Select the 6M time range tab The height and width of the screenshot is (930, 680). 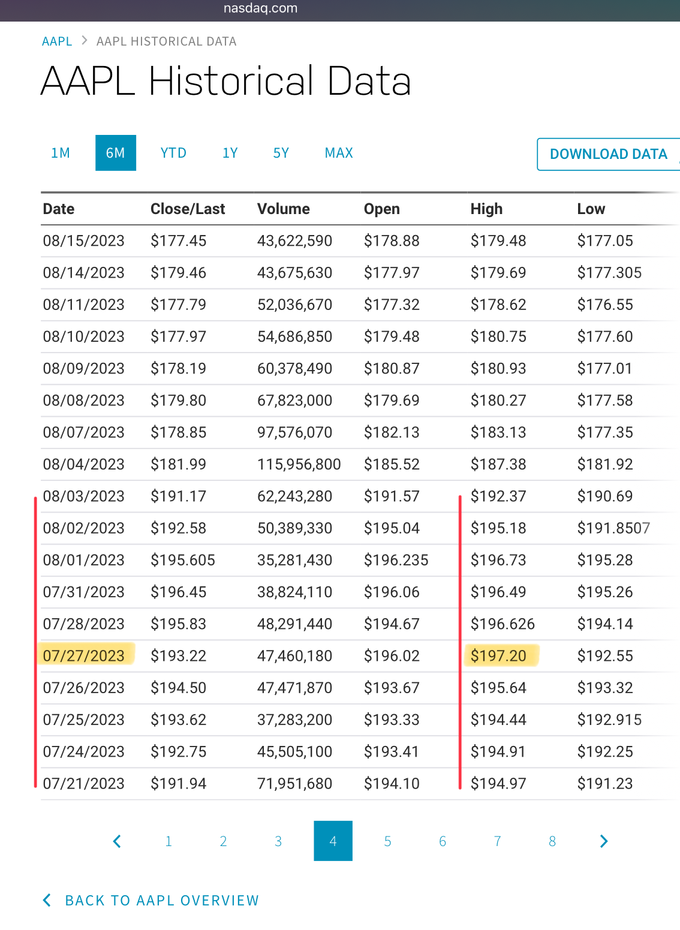(x=116, y=153)
